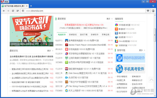Image resolution: width=157 pixels, height=98 pixels.
Task: Close the 当下软件园 tab
Action: [27, 6]
